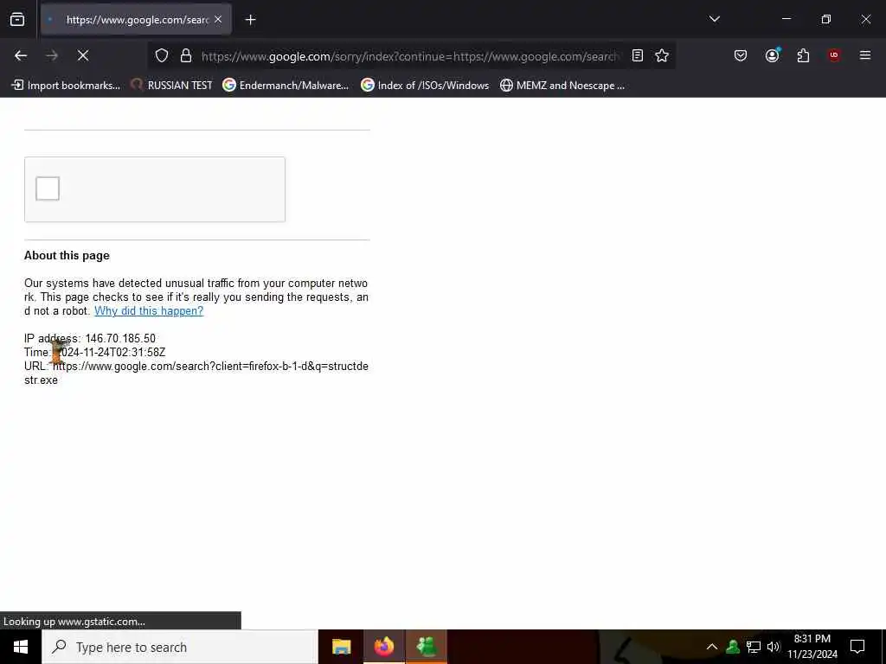This screenshot has height=664, width=886.
Task: Open Index of /ISOs/Windows bookmark
Action: [x=425, y=86]
